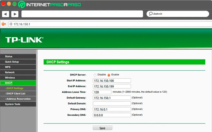Open the Network menu item
The width and height of the screenshot is (212, 132).
18,72
